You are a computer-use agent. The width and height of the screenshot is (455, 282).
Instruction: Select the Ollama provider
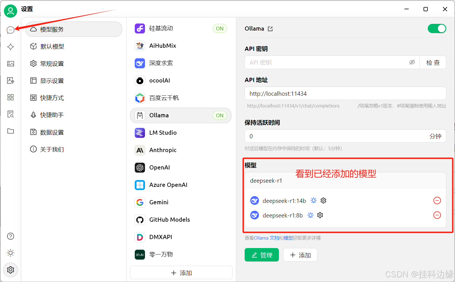click(x=181, y=115)
